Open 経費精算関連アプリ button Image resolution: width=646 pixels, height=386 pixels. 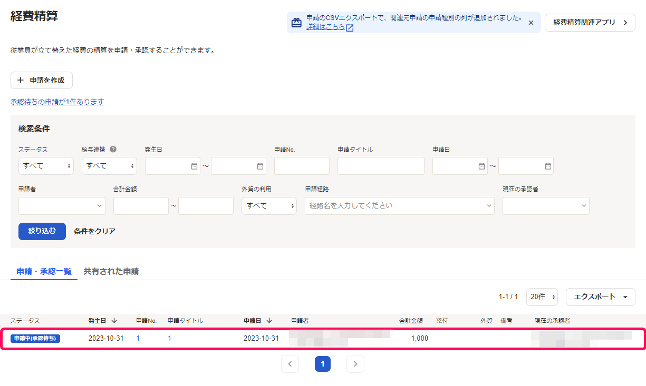pyautogui.click(x=590, y=23)
